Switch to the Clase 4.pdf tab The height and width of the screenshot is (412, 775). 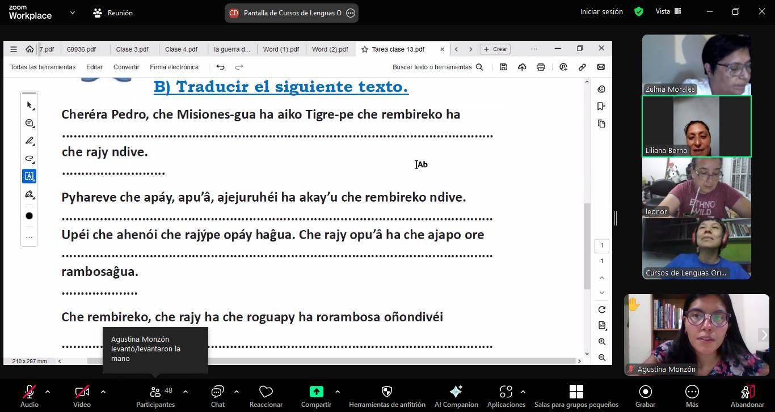[x=181, y=49]
